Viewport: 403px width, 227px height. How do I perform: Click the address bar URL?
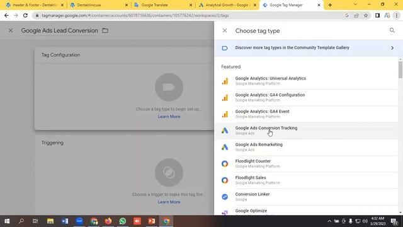pos(135,15)
